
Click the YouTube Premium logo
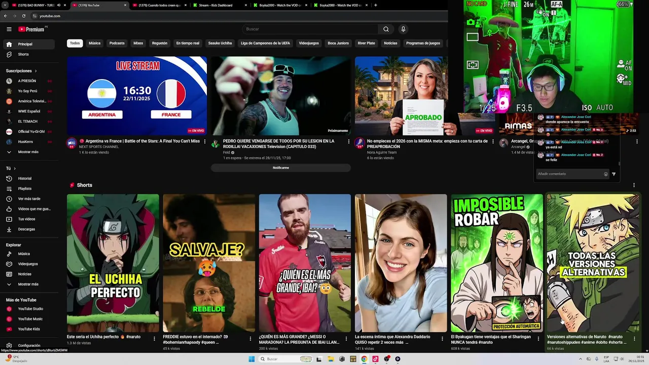[x=31, y=29]
